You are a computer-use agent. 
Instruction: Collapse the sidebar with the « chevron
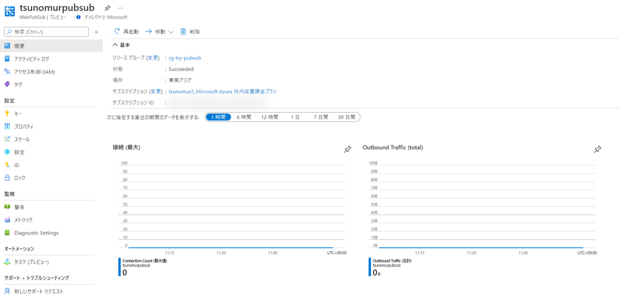click(x=96, y=31)
